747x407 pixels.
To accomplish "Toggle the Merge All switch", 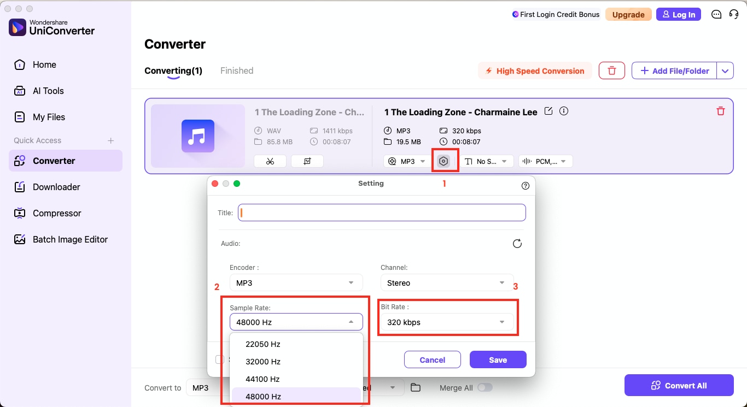I will point(485,387).
